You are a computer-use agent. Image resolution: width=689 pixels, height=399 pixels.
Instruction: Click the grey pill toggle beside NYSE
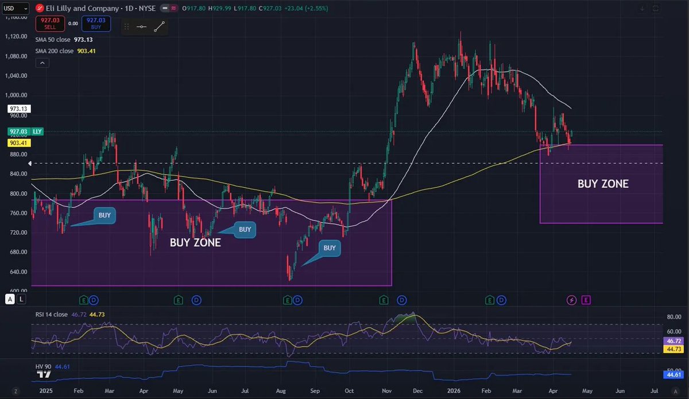pyautogui.click(x=165, y=9)
